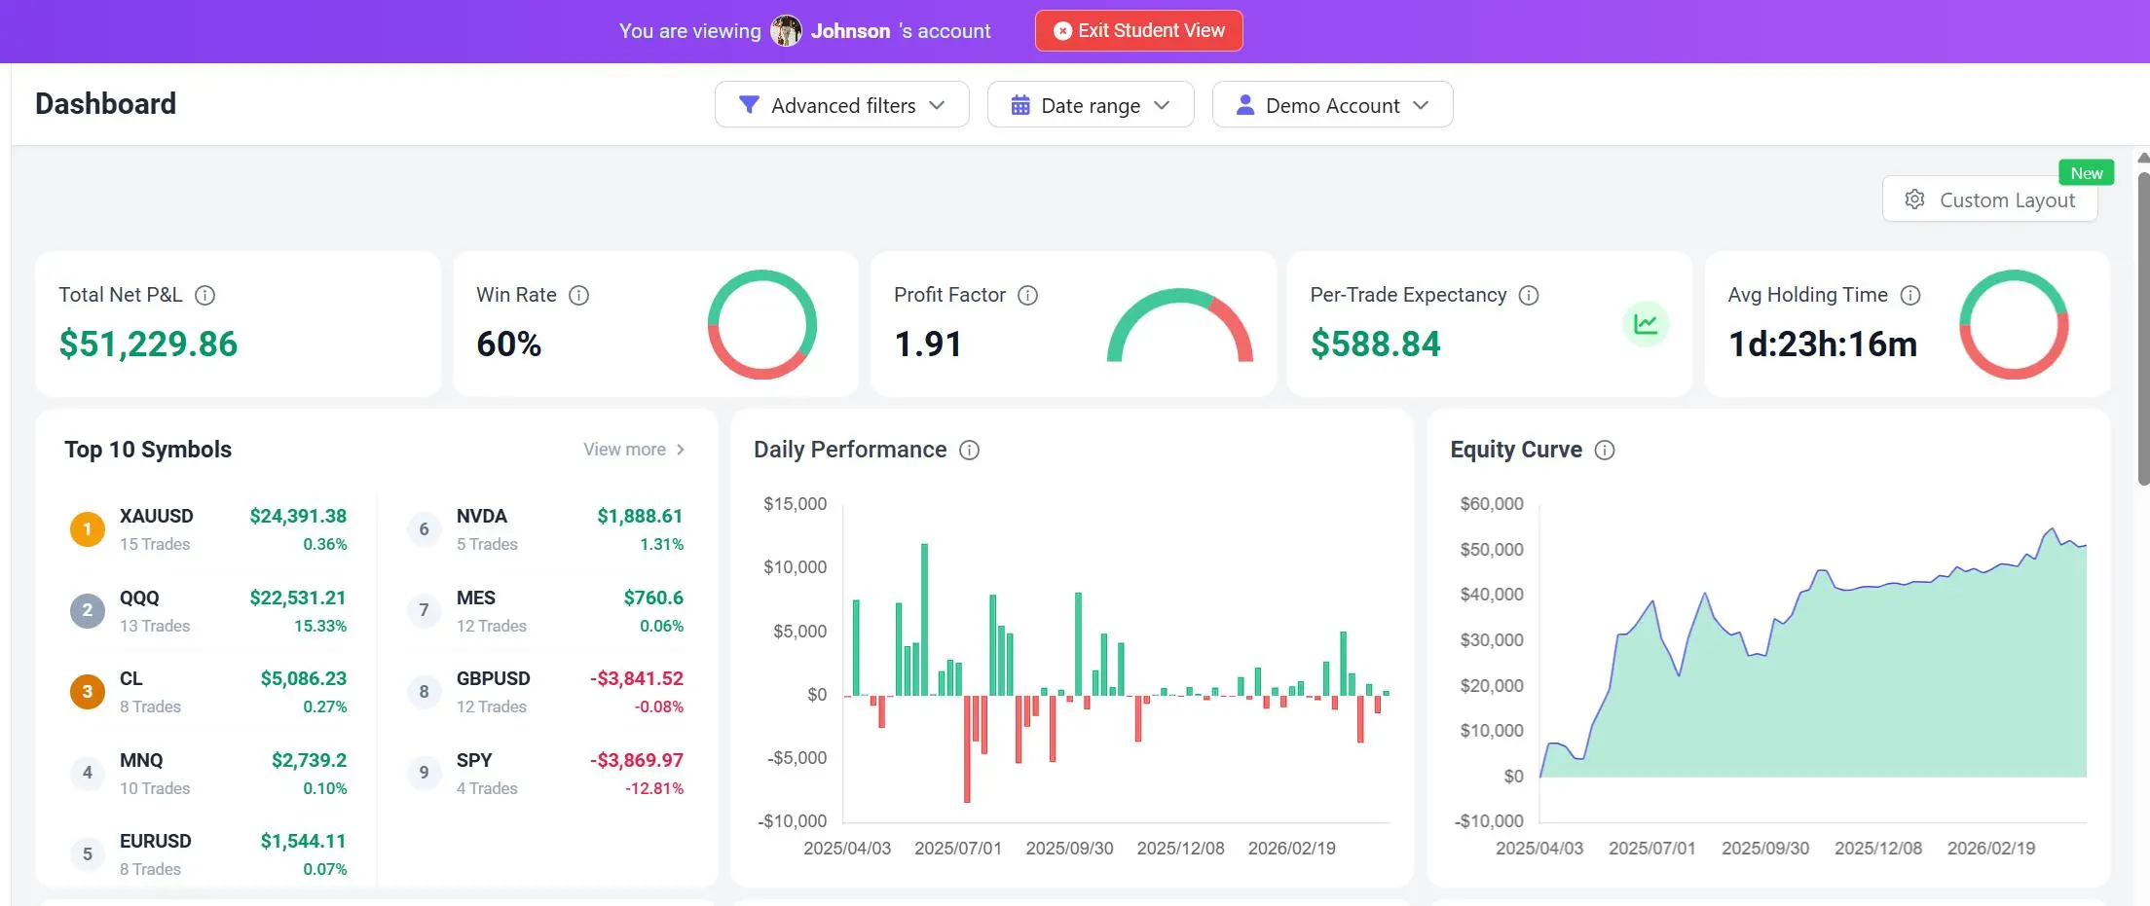
Task: Select the NVDA symbol entry
Action: click(x=545, y=529)
